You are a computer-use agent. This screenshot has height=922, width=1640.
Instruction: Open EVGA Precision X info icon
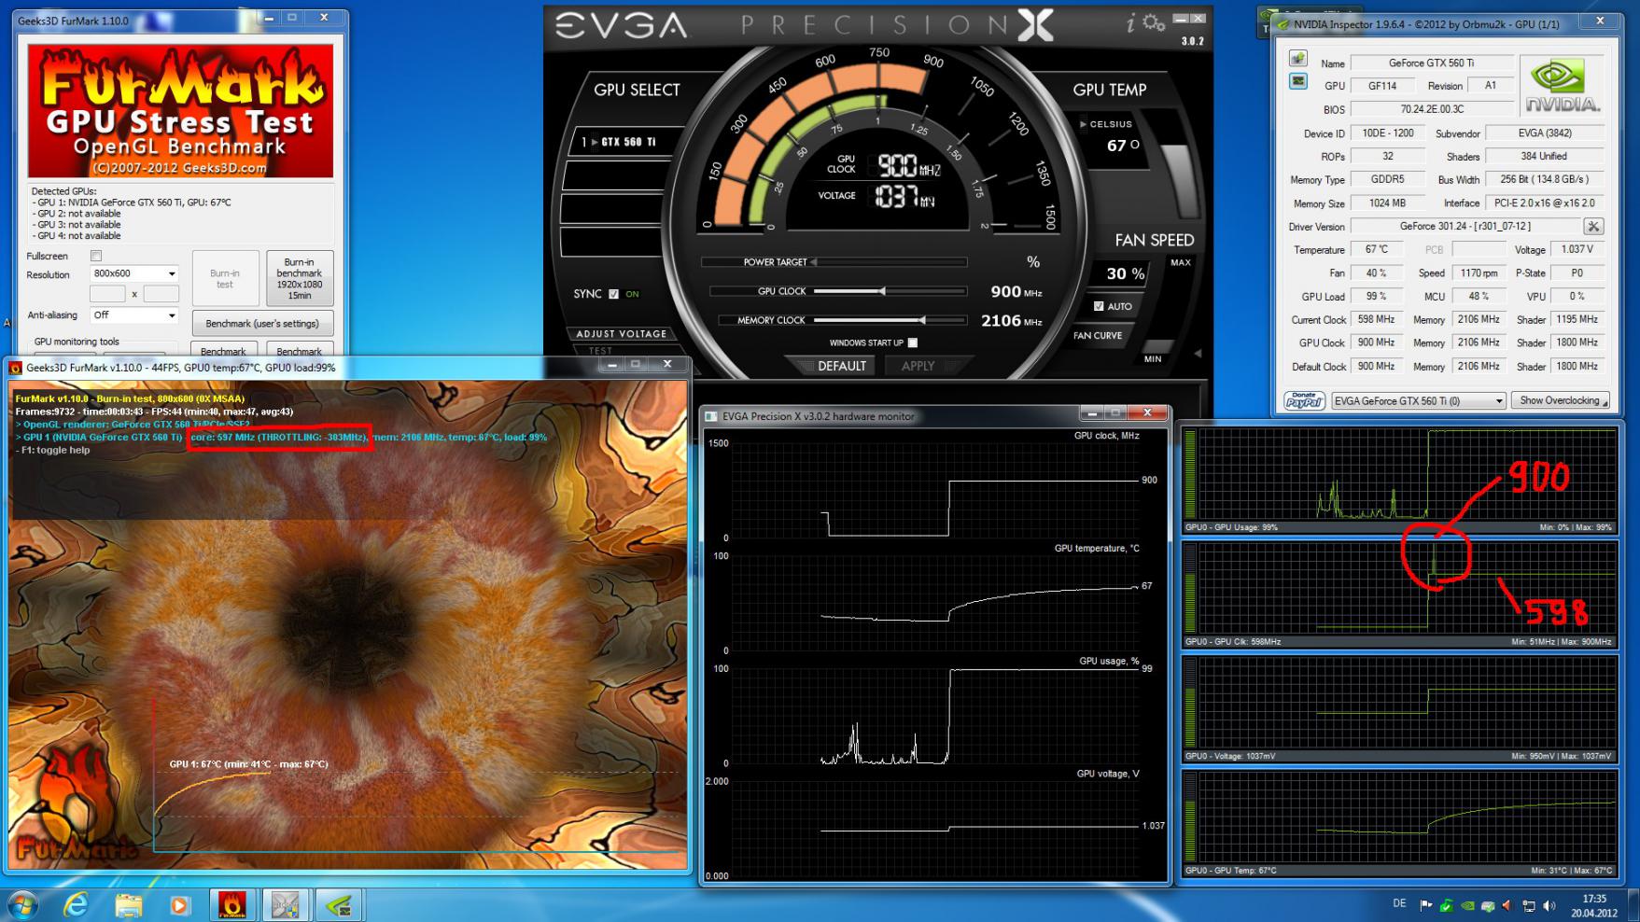tap(1131, 24)
